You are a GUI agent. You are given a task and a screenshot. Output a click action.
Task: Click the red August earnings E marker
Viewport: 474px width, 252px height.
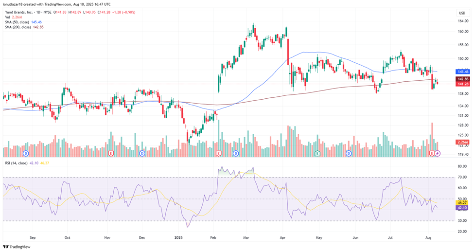(432, 154)
